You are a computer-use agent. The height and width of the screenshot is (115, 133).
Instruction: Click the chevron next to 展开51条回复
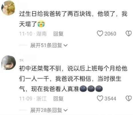coord(65,46)
